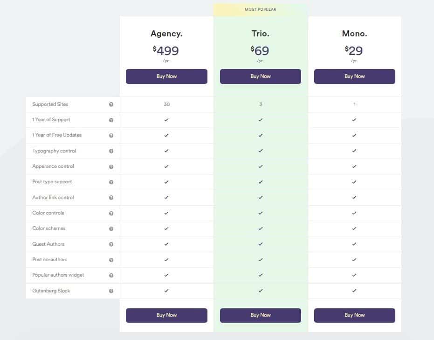Show Popular authors widget help icon

click(x=111, y=275)
